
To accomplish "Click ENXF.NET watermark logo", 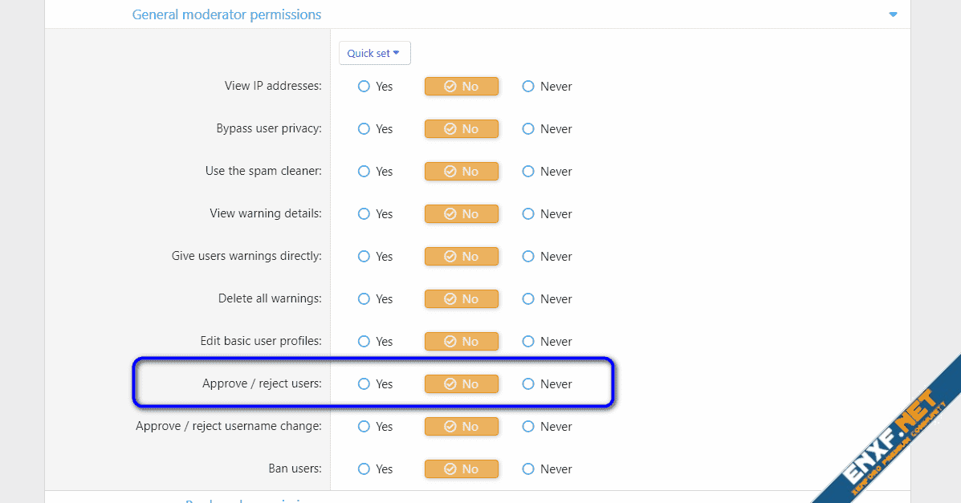I will (x=889, y=437).
